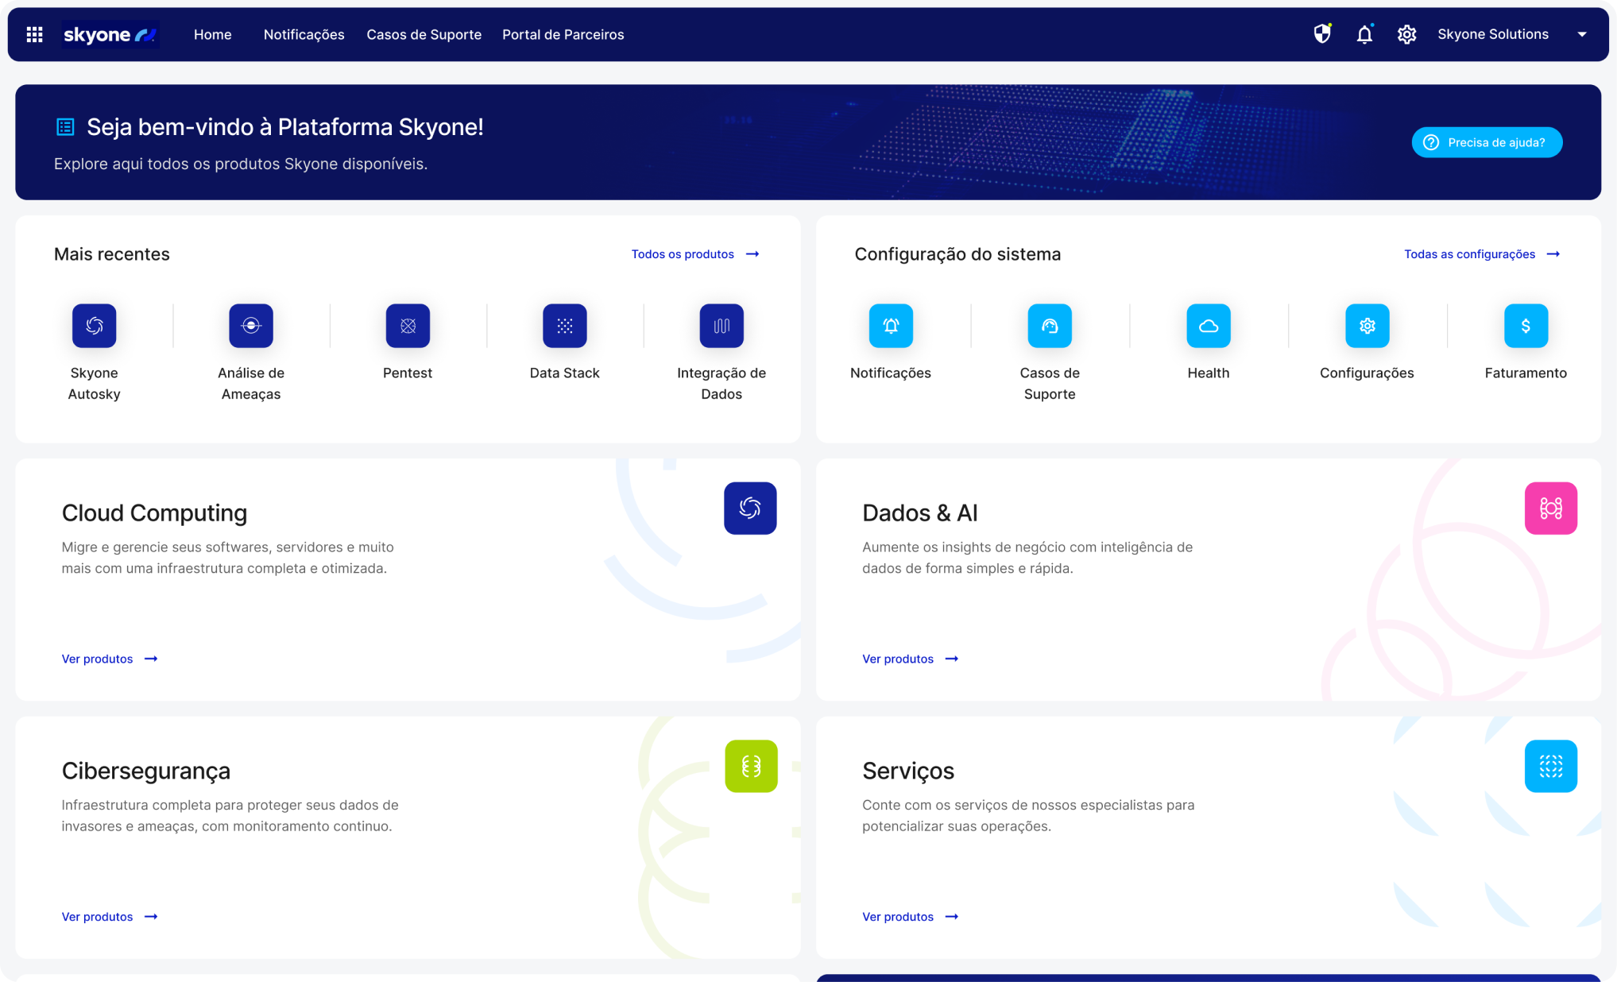Screen dimensions: 1617x982
Task: Click the pink Dados & AI icon
Action: tap(1550, 508)
